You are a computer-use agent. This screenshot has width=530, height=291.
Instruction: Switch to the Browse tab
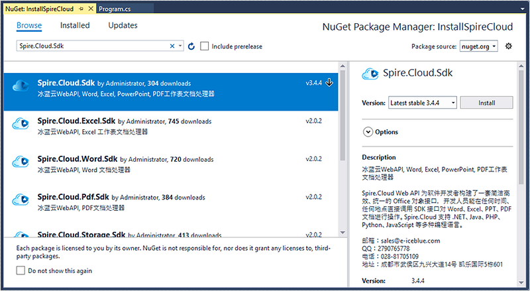[29, 25]
